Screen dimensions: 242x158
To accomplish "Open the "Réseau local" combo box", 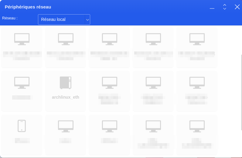I will 61,20.
